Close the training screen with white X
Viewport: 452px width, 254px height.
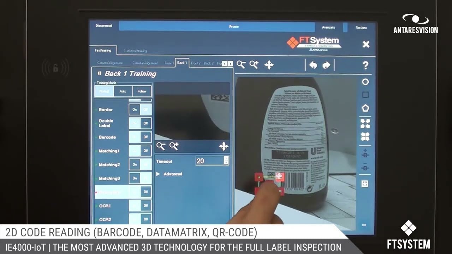coord(366,44)
